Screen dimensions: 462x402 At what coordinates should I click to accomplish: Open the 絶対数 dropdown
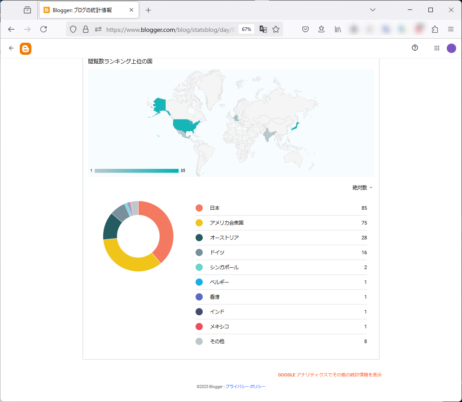coord(362,188)
